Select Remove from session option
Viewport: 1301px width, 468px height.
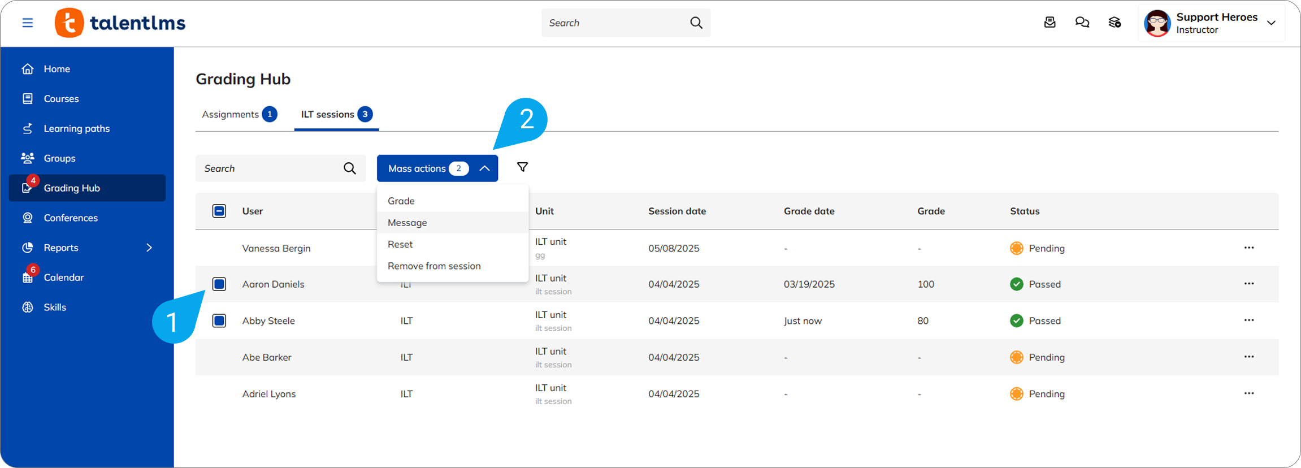click(x=433, y=266)
